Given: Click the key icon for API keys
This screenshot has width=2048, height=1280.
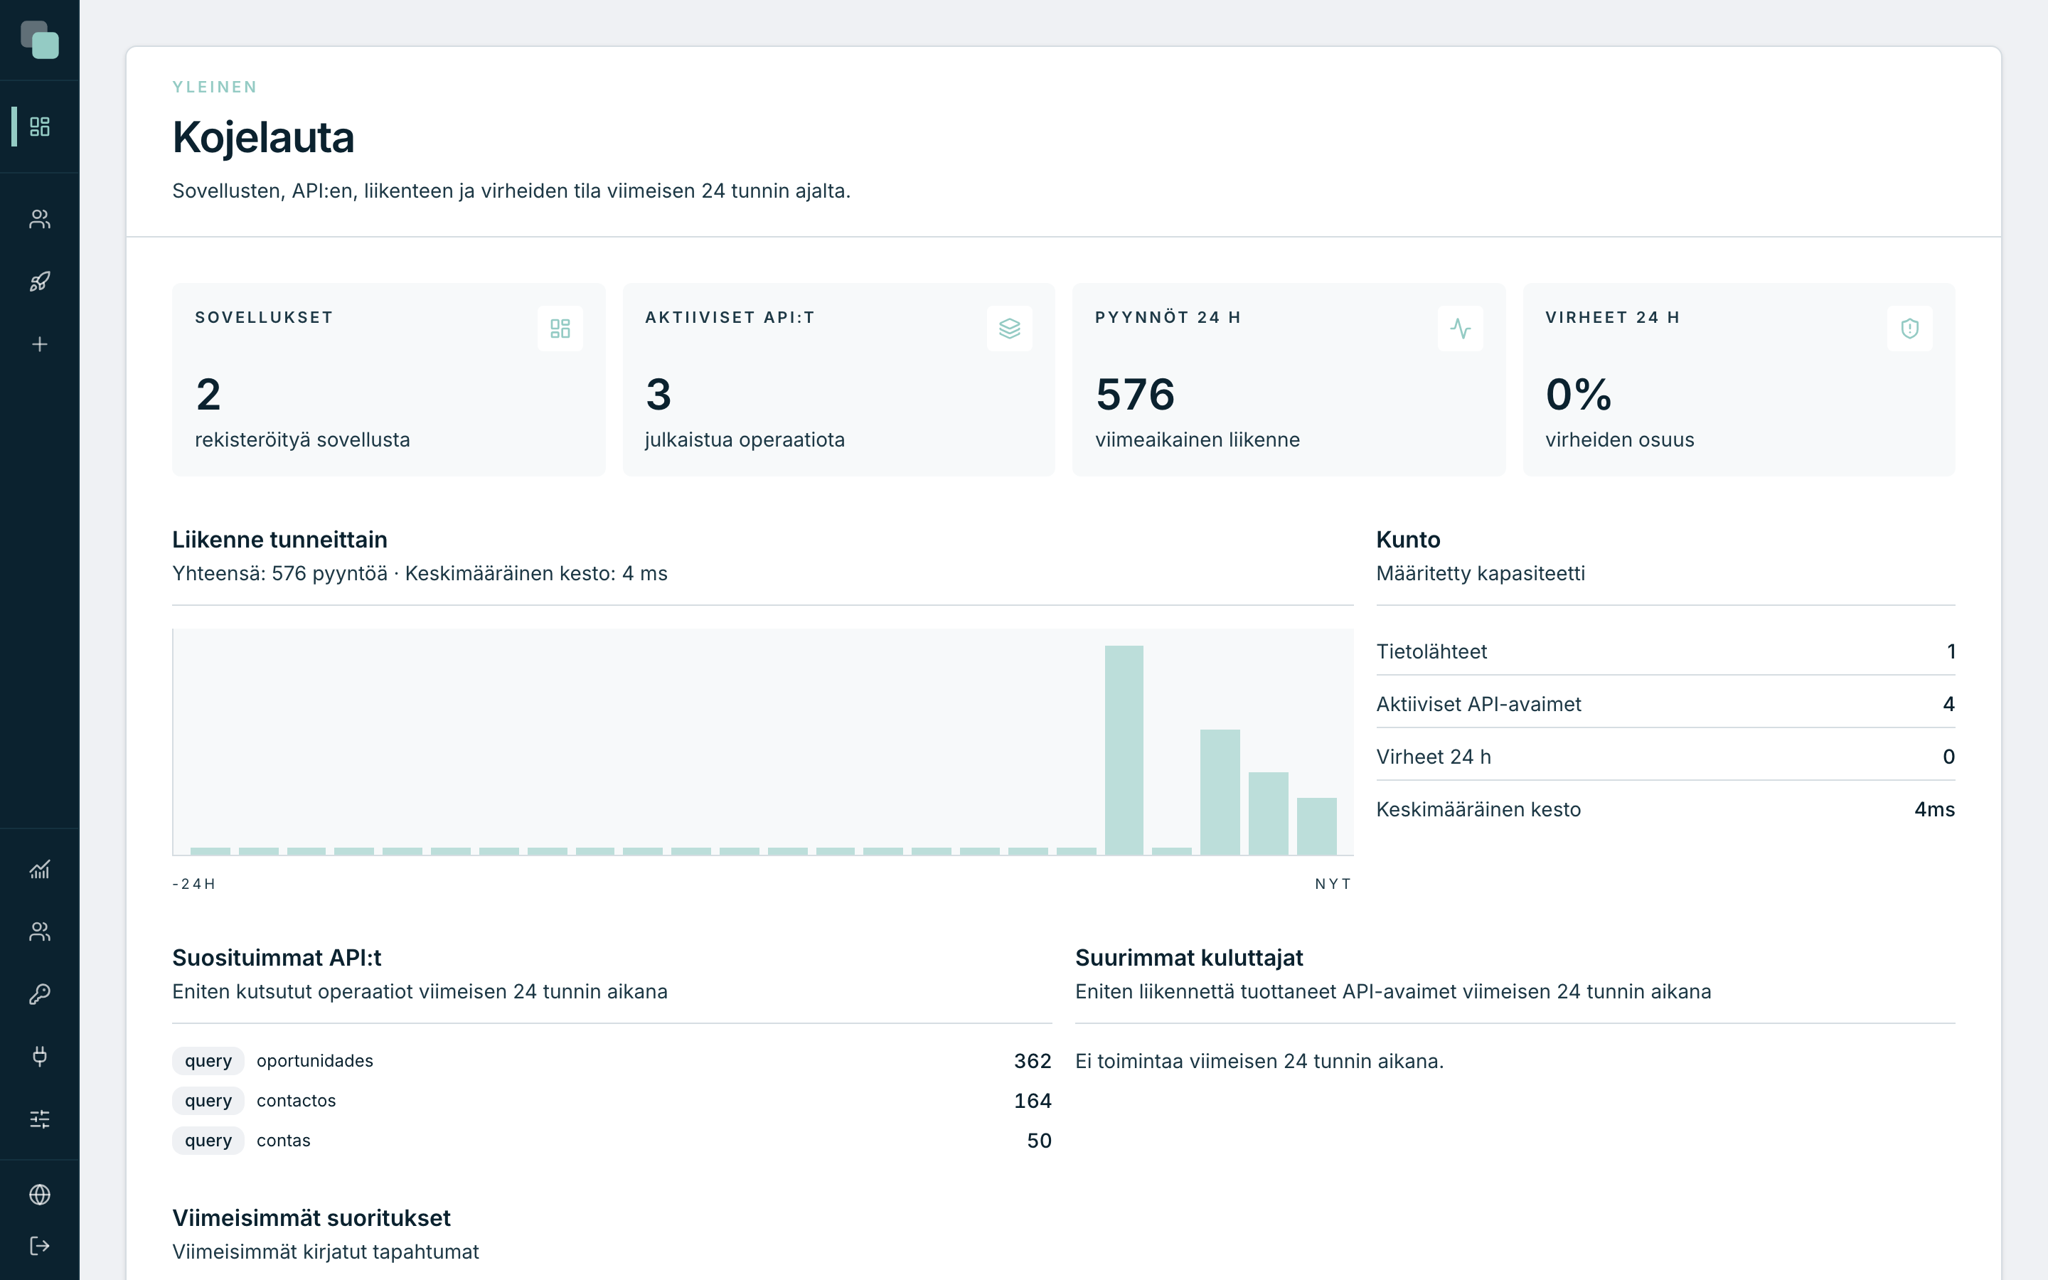Looking at the screenshot, I should (x=40, y=994).
